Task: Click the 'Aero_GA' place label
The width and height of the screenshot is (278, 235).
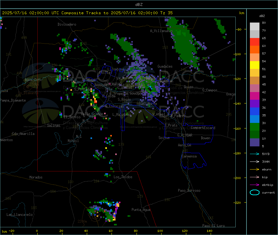Action: 184,145
